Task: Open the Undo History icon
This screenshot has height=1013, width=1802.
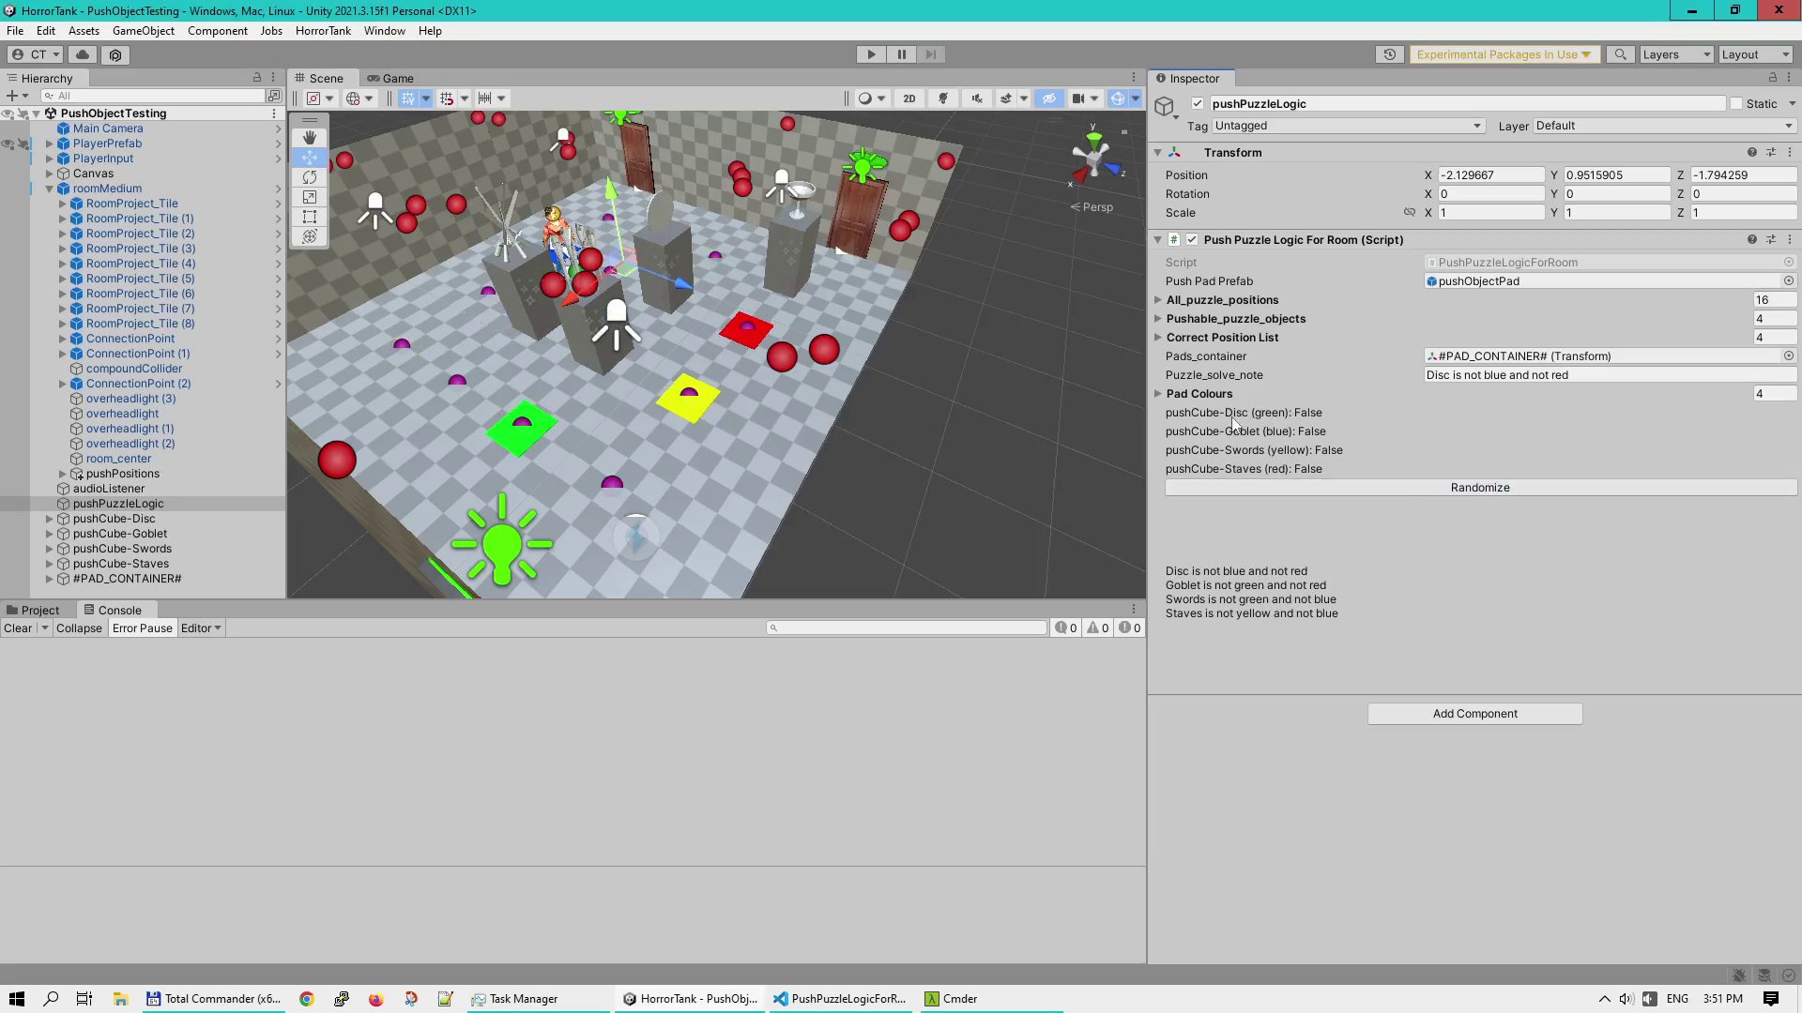Action: pyautogui.click(x=1389, y=54)
